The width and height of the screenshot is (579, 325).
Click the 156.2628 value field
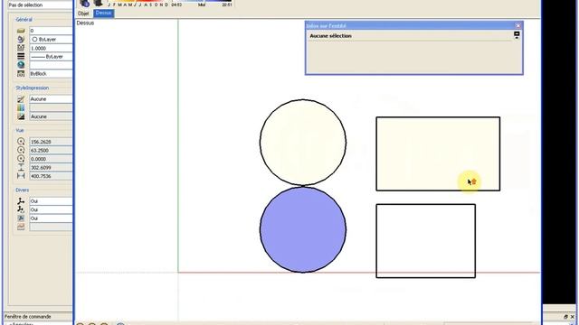pos(51,142)
